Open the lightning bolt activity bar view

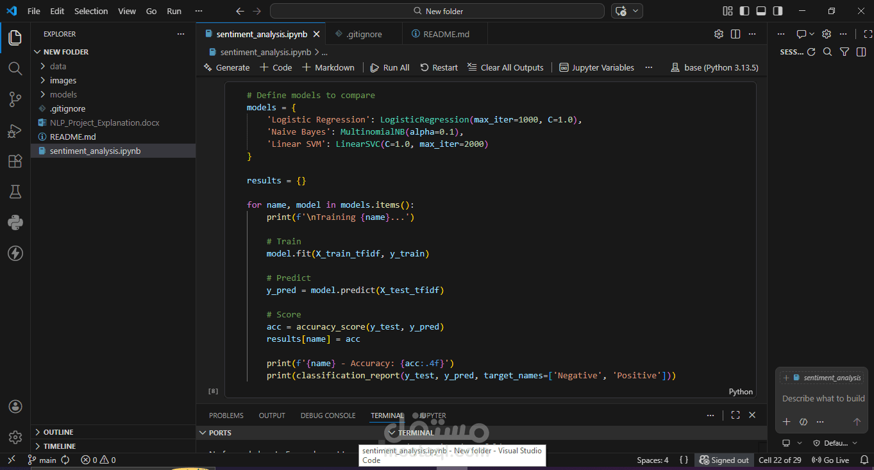15,253
